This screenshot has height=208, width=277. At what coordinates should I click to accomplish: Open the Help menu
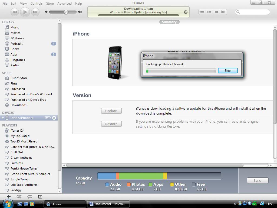pyautogui.click(x=78, y=3)
